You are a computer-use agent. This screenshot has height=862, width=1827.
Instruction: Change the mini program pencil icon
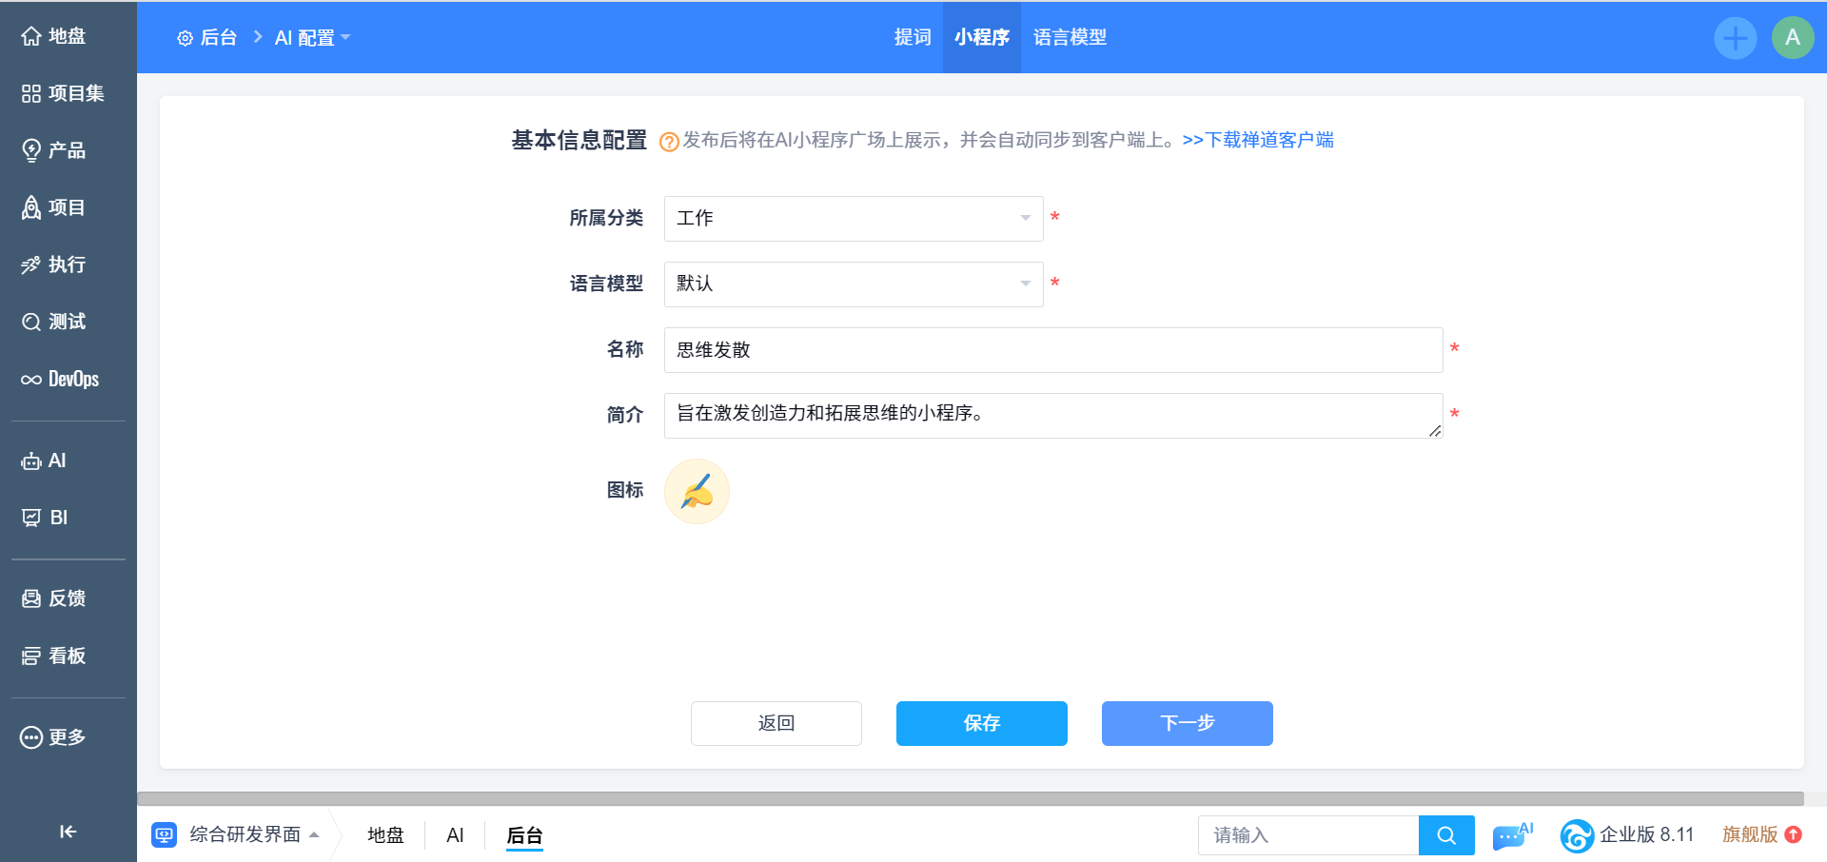coord(697,492)
